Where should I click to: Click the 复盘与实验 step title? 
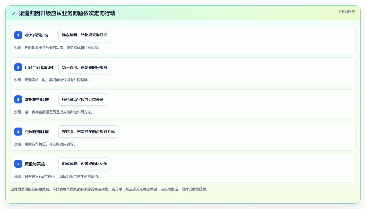(x=35, y=164)
